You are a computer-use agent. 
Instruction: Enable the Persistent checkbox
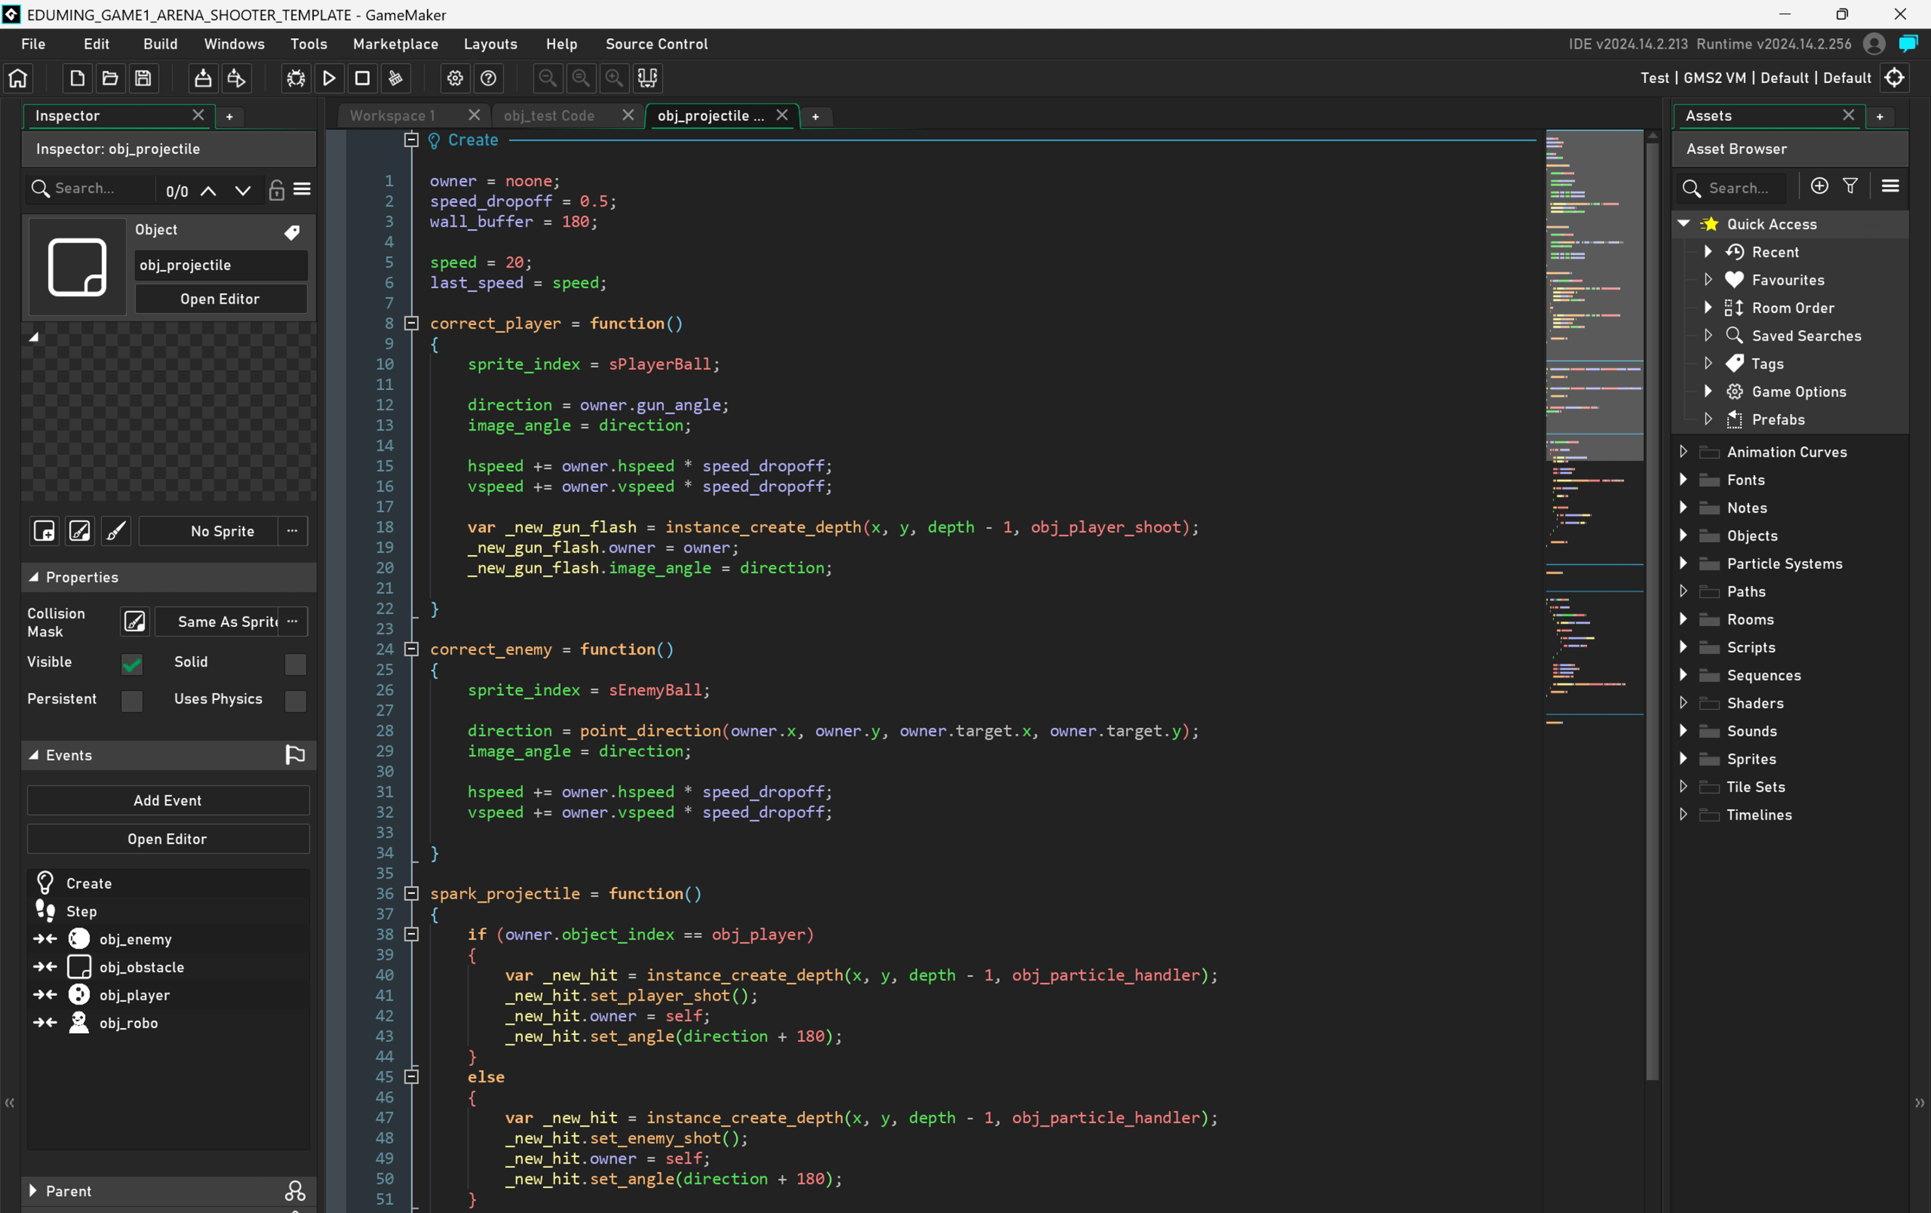132,701
